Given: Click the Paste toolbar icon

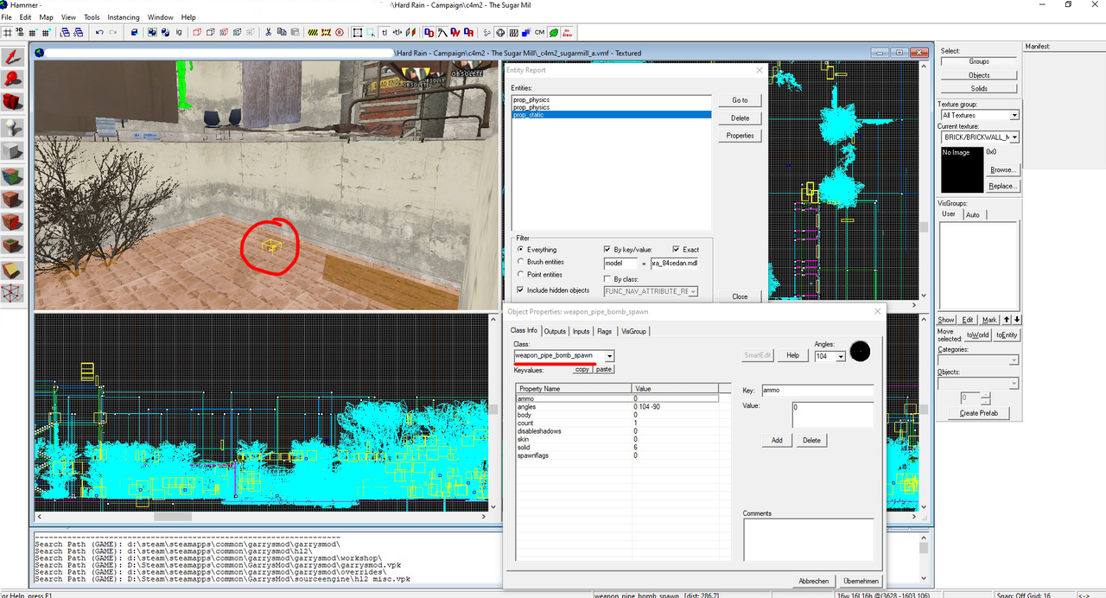Looking at the screenshot, I should tap(296, 32).
